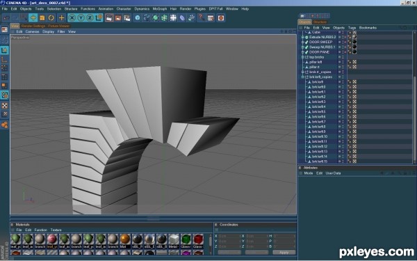Open Objects manager Tags menu
The height and width of the screenshot is (261, 417).
point(352,28)
